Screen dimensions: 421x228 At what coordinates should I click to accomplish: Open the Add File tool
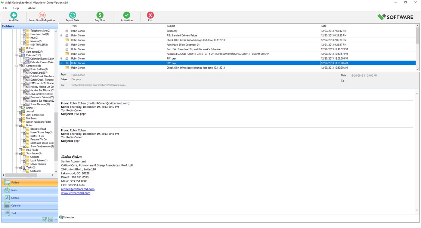pyautogui.click(x=14, y=17)
